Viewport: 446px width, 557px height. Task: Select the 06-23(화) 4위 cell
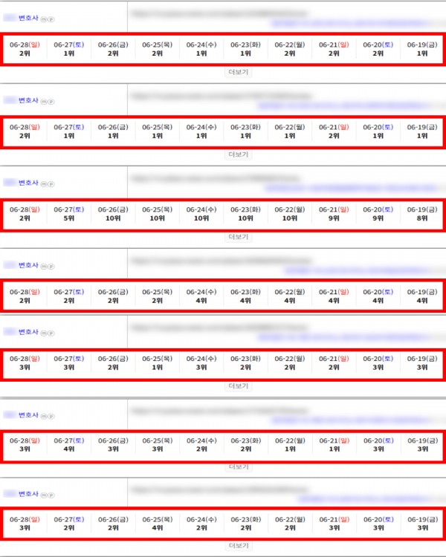(245, 296)
